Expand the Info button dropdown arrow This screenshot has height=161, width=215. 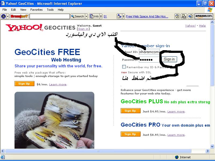tap(101, 16)
